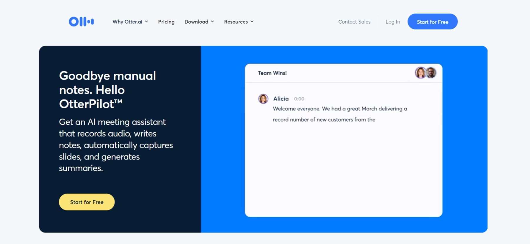Jump to the 0:00 transcript timestamp
Image resolution: width=530 pixels, height=244 pixels.
(299, 99)
